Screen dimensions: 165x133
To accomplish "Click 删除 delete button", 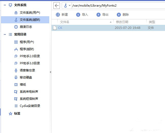I will tap(123, 15).
